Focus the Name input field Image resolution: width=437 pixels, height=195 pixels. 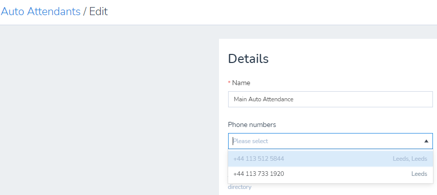[330, 99]
